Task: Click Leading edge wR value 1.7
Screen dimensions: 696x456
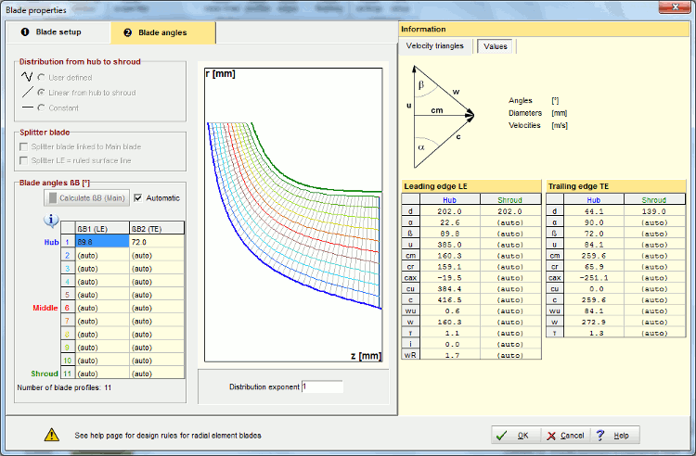Action: coord(449,355)
